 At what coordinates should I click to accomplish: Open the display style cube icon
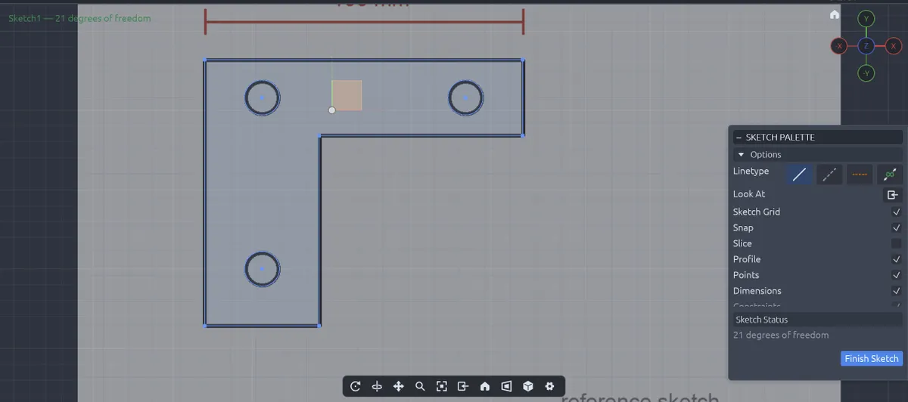[528, 386]
